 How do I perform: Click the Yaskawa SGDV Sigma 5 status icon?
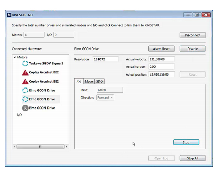point(25,63)
